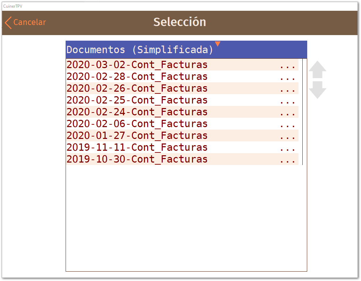Click the Selección title text
The width and height of the screenshot is (361, 281).
[180, 22]
